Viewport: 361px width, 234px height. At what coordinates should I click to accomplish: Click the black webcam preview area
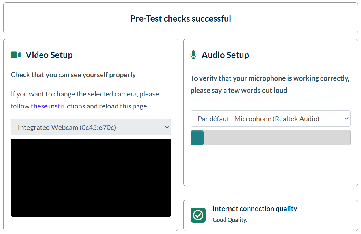(91, 177)
